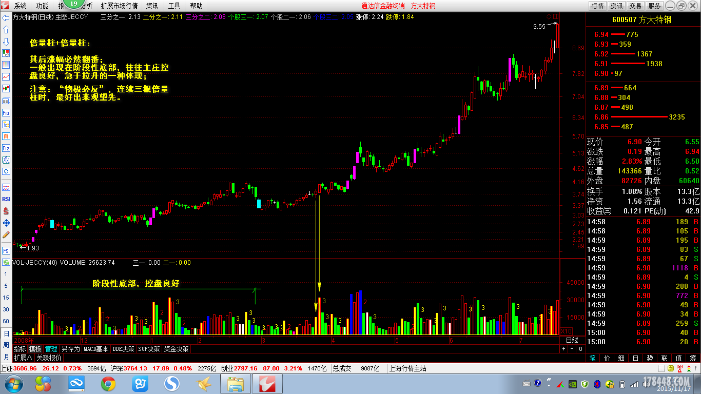Click the F5 chart switch icon
Image resolution: width=701 pixels, height=394 pixels.
click(x=6, y=251)
